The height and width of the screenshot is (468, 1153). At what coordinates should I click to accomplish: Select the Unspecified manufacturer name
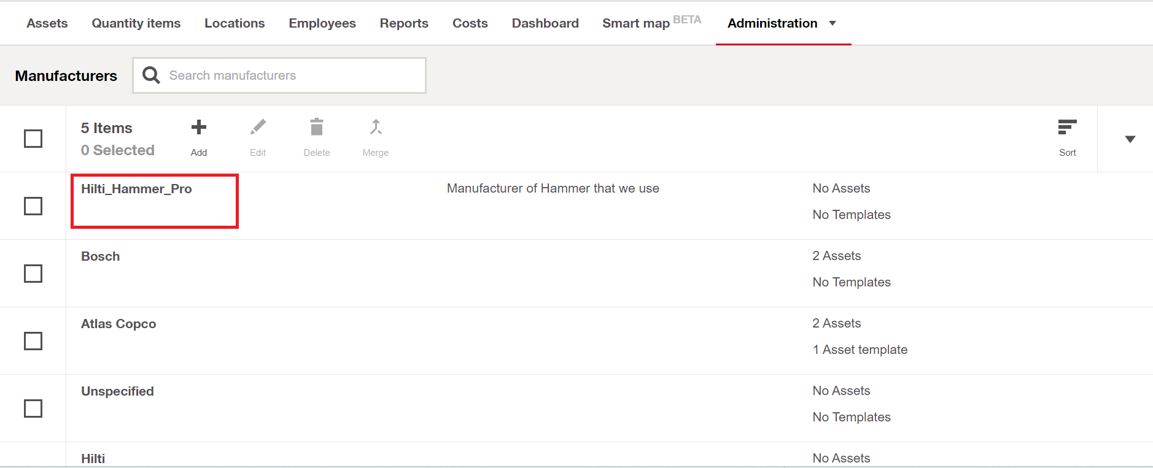(x=117, y=391)
